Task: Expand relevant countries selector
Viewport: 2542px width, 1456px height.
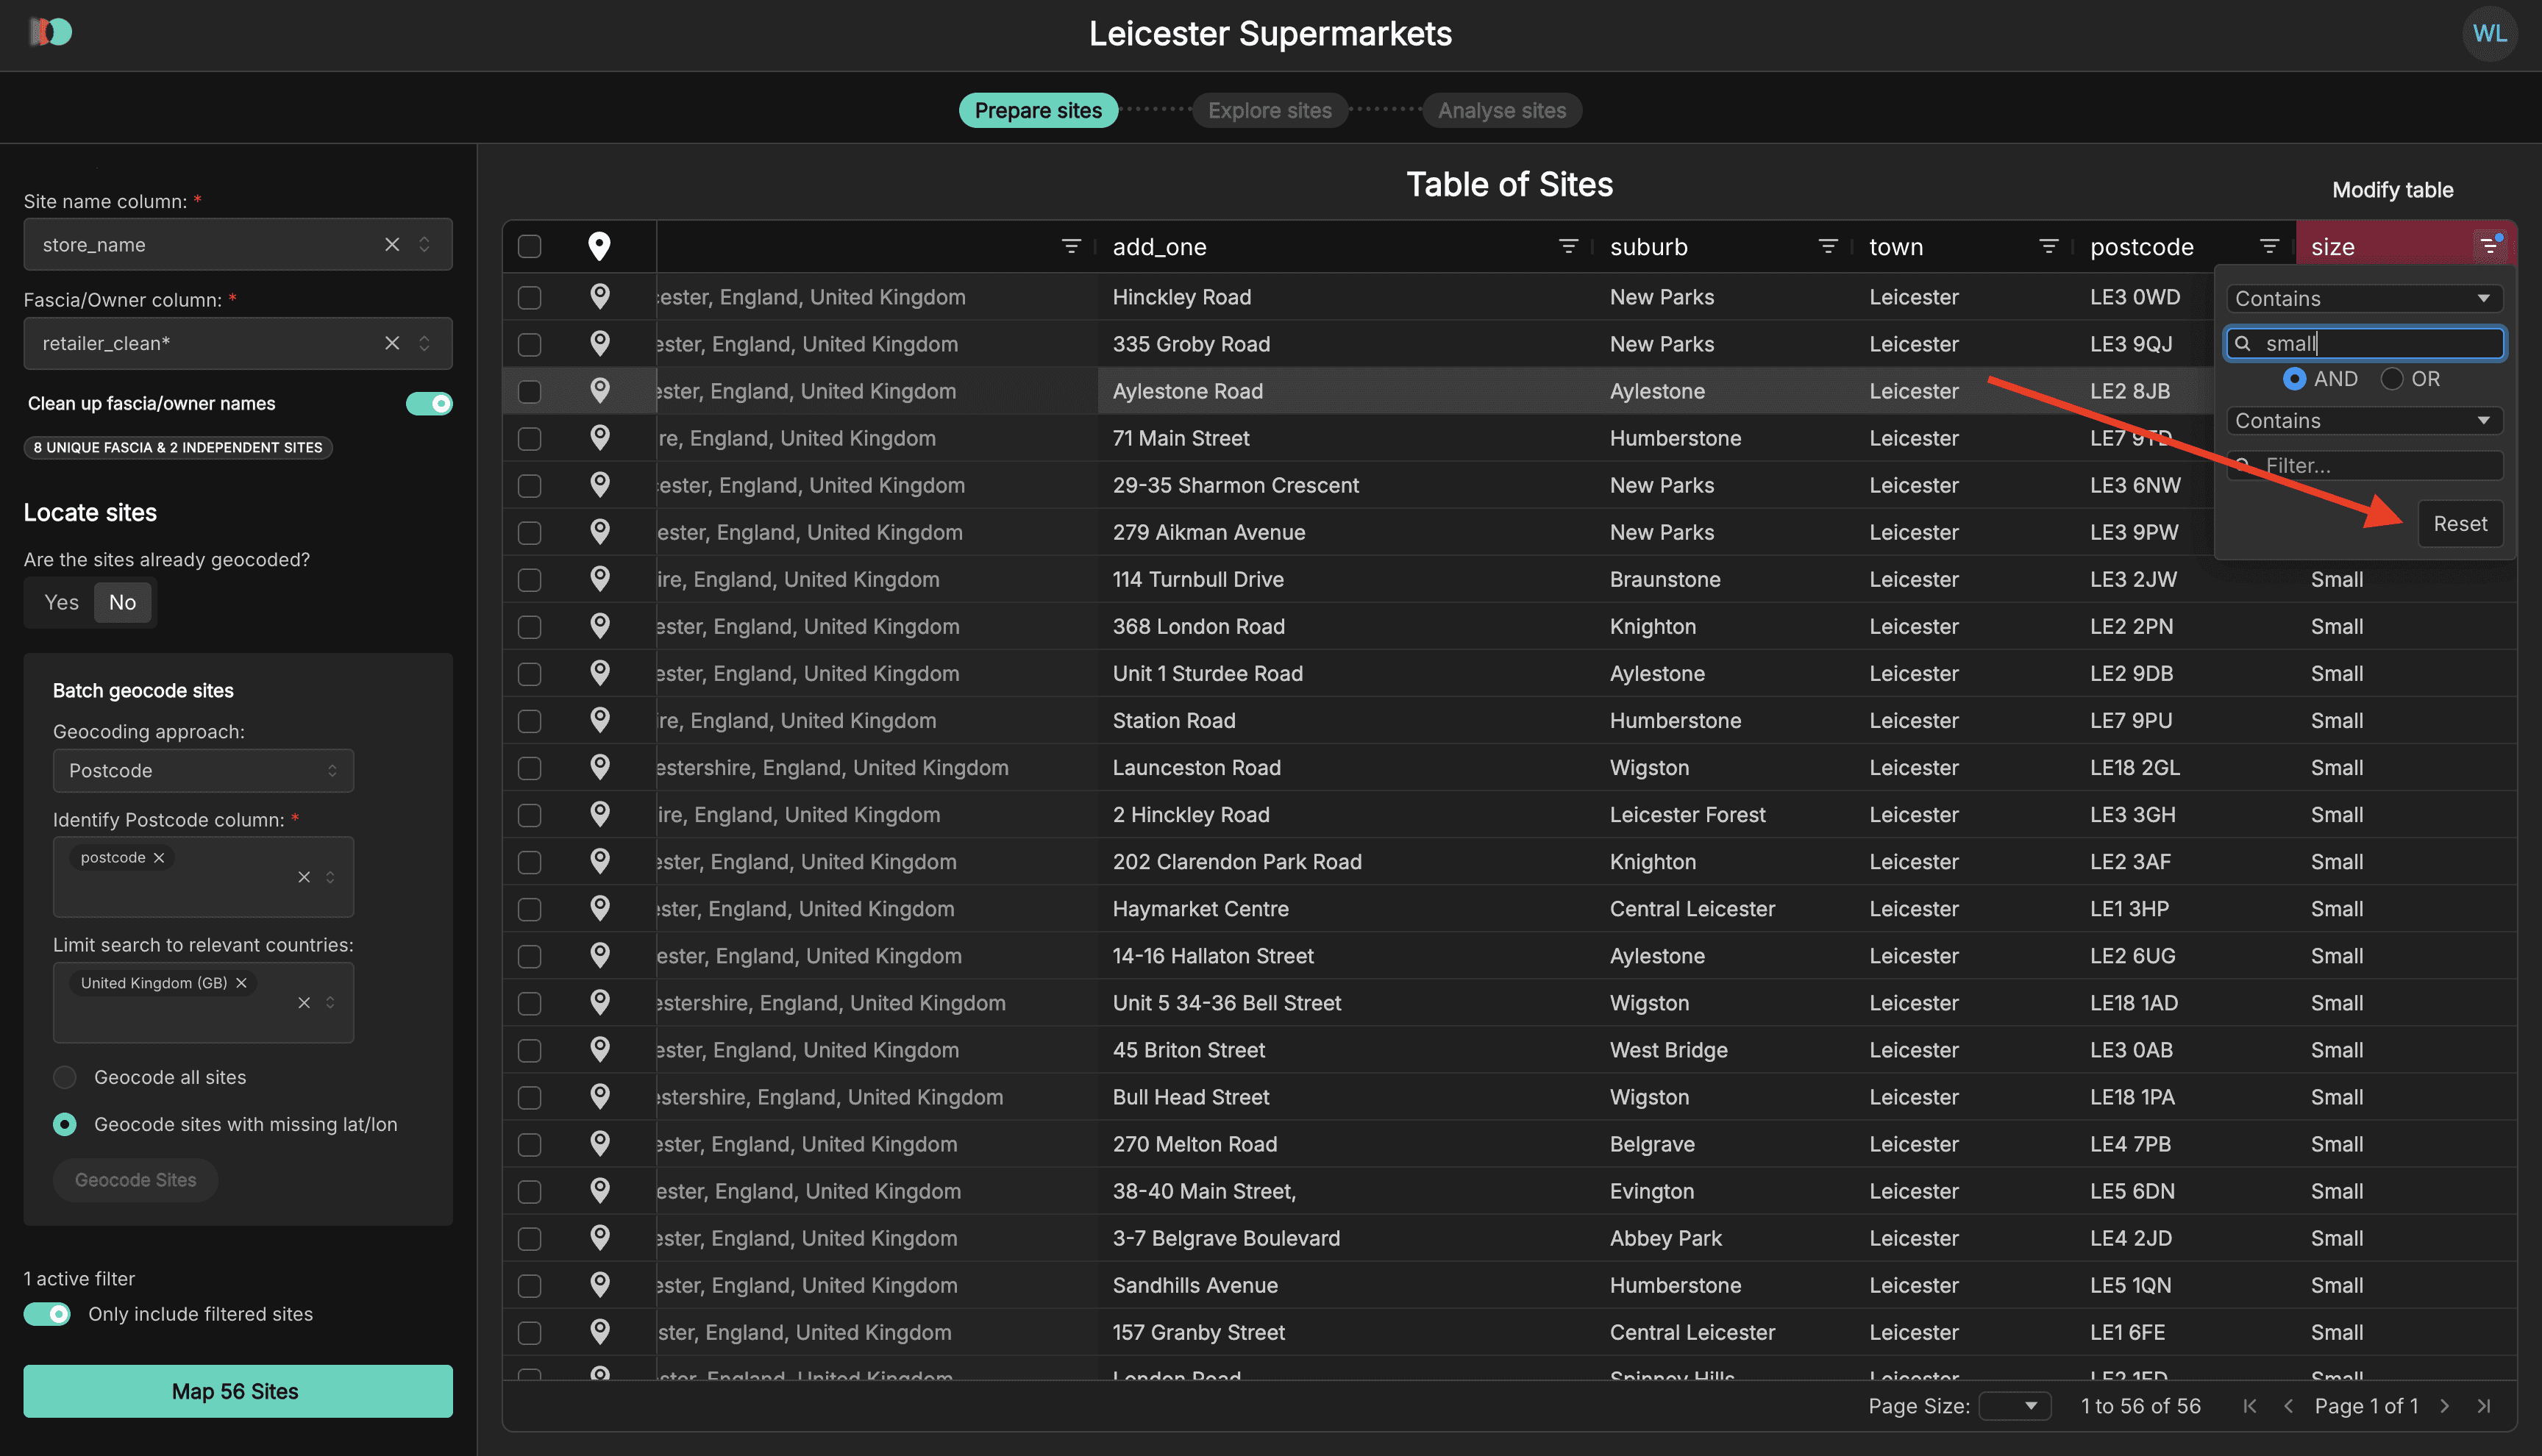Action: click(330, 1002)
